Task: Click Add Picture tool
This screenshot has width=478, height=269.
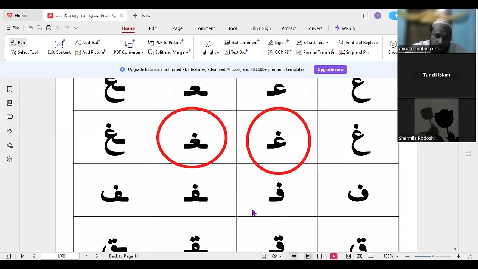Action: click(90, 52)
